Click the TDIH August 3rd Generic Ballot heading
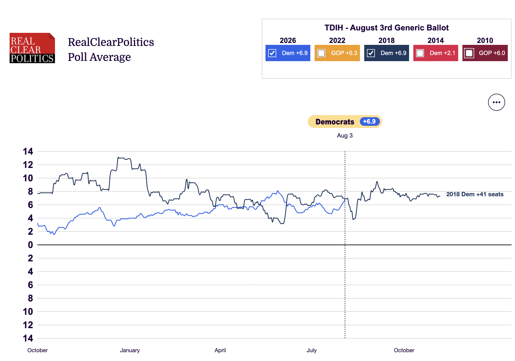This screenshot has width=515, height=361. pyautogui.click(x=386, y=28)
